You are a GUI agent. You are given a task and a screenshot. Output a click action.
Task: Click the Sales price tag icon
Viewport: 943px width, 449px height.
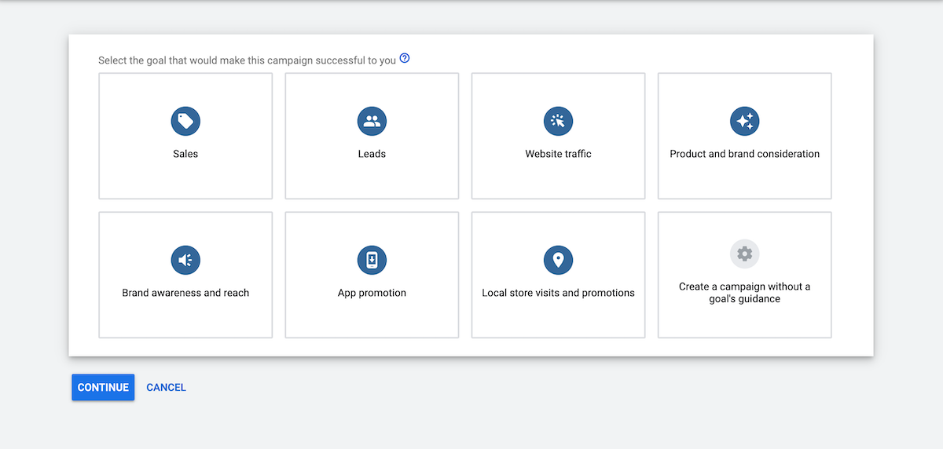click(185, 121)
